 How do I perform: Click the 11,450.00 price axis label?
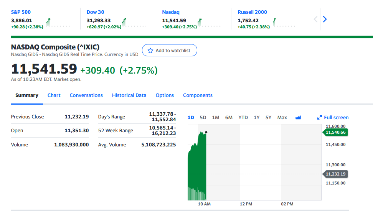pyautogui.click(x=335, y=144)
